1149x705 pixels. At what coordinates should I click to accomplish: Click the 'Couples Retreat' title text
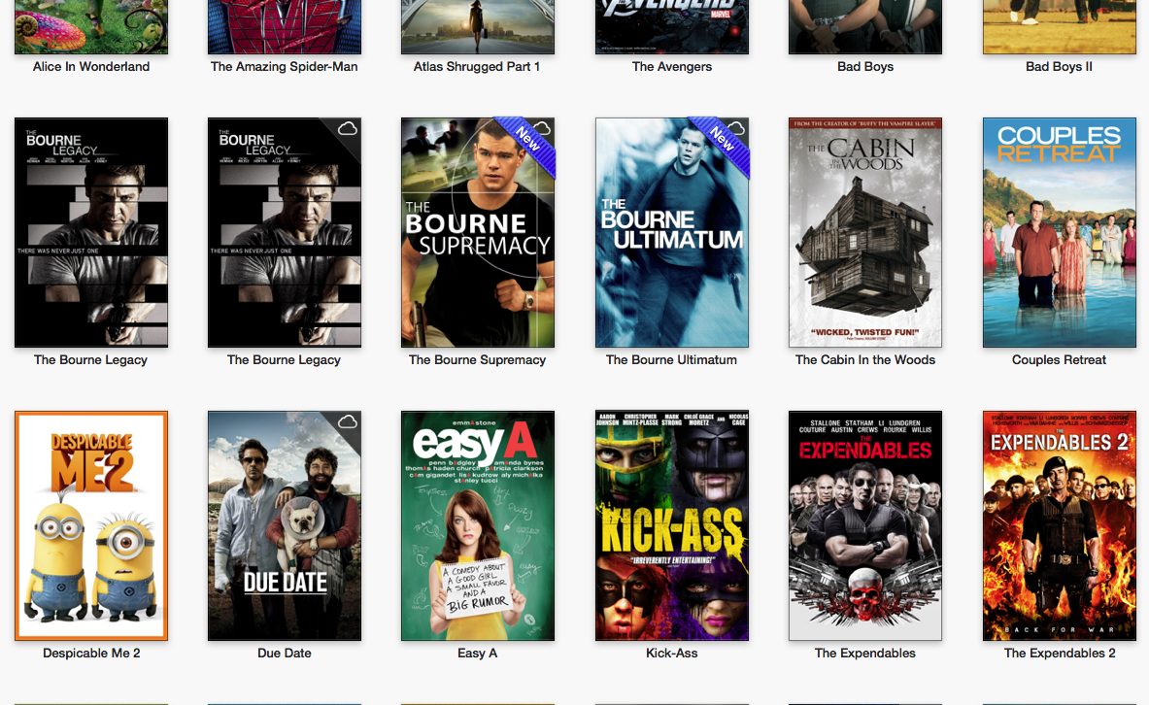(1060, 360)
